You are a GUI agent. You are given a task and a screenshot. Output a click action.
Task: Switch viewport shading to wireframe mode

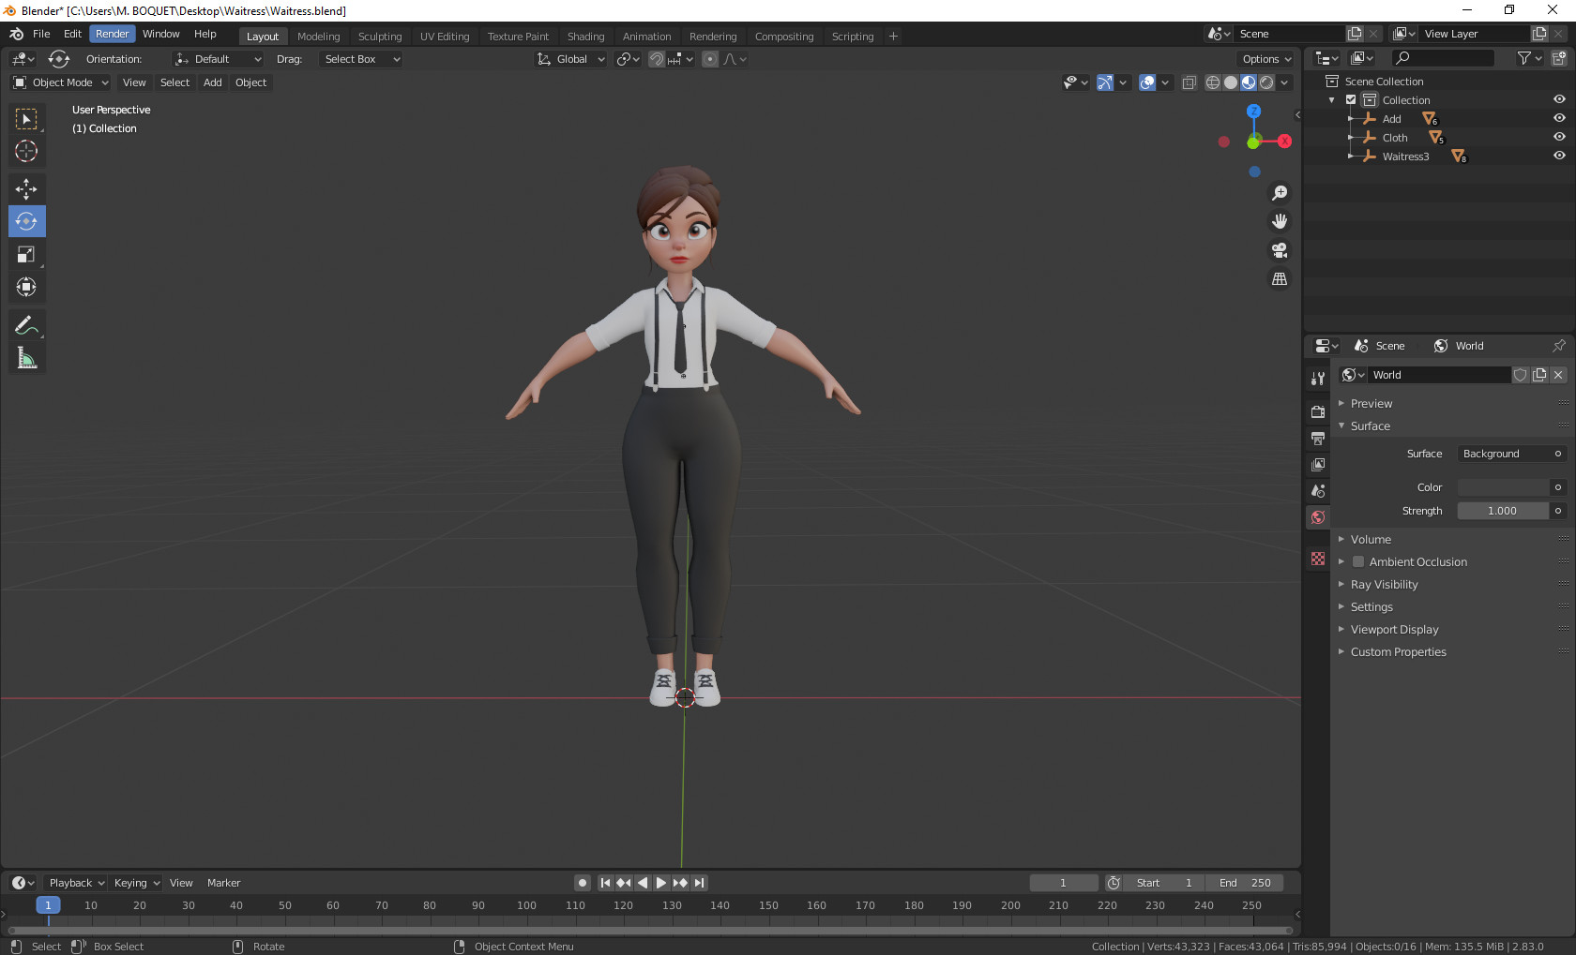pyautogui.click(x=1212, y=82)
